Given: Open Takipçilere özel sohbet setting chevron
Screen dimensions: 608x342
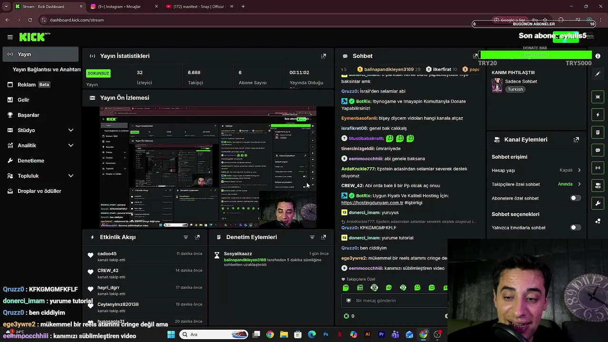Looking at the screenshot, I should coord(579,184).
